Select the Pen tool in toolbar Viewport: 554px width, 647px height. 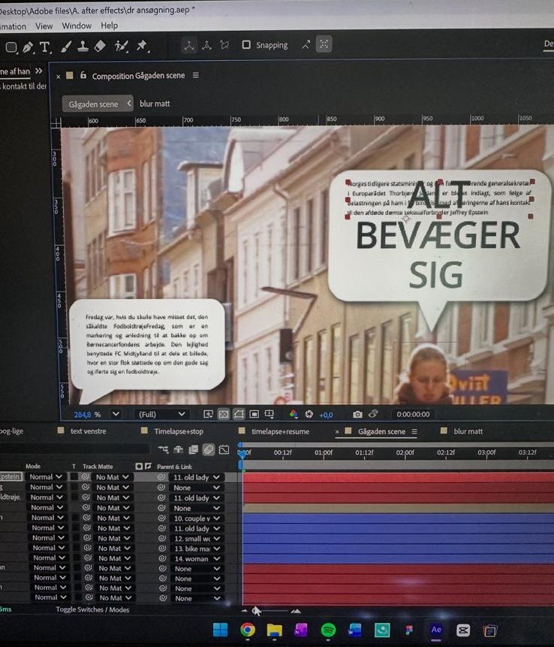point(28,47)
